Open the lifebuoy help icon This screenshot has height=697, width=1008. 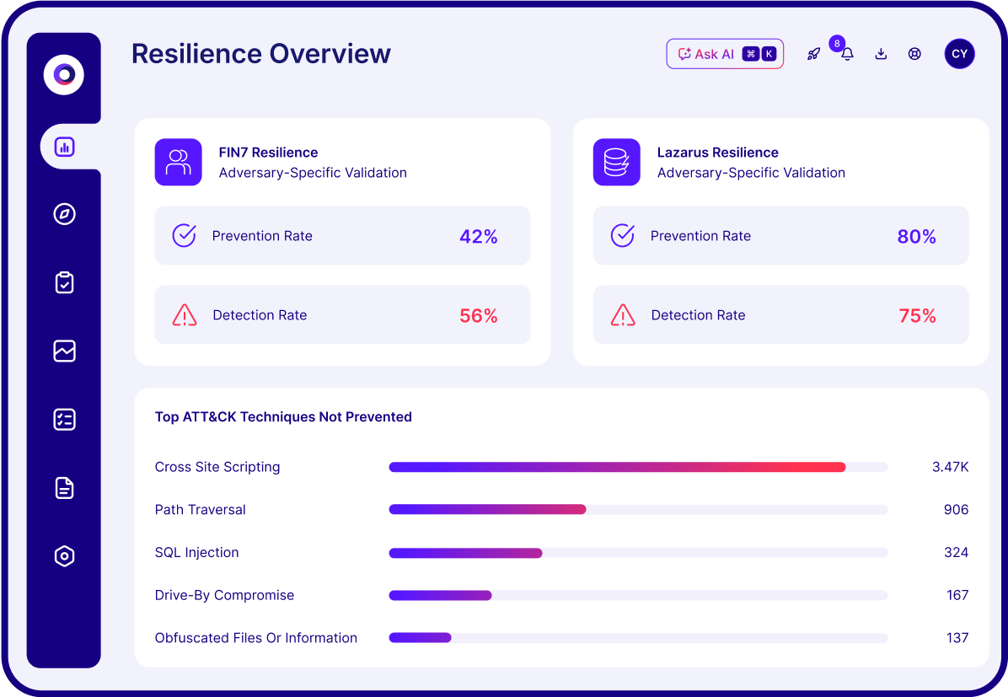pos(914,54)
